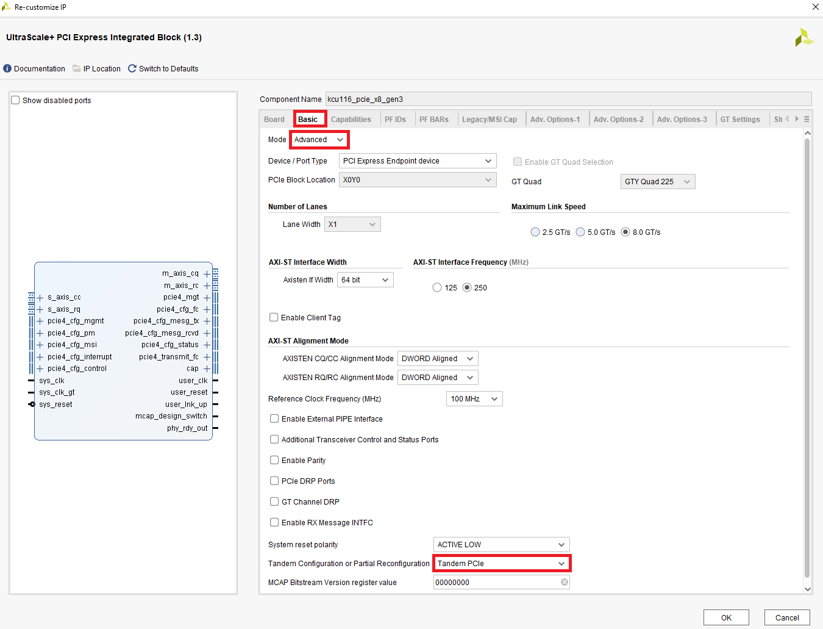Enable Show disabled ports checkbox
Image resolution: width=823 pixels, height=629 pixels.
16,100
